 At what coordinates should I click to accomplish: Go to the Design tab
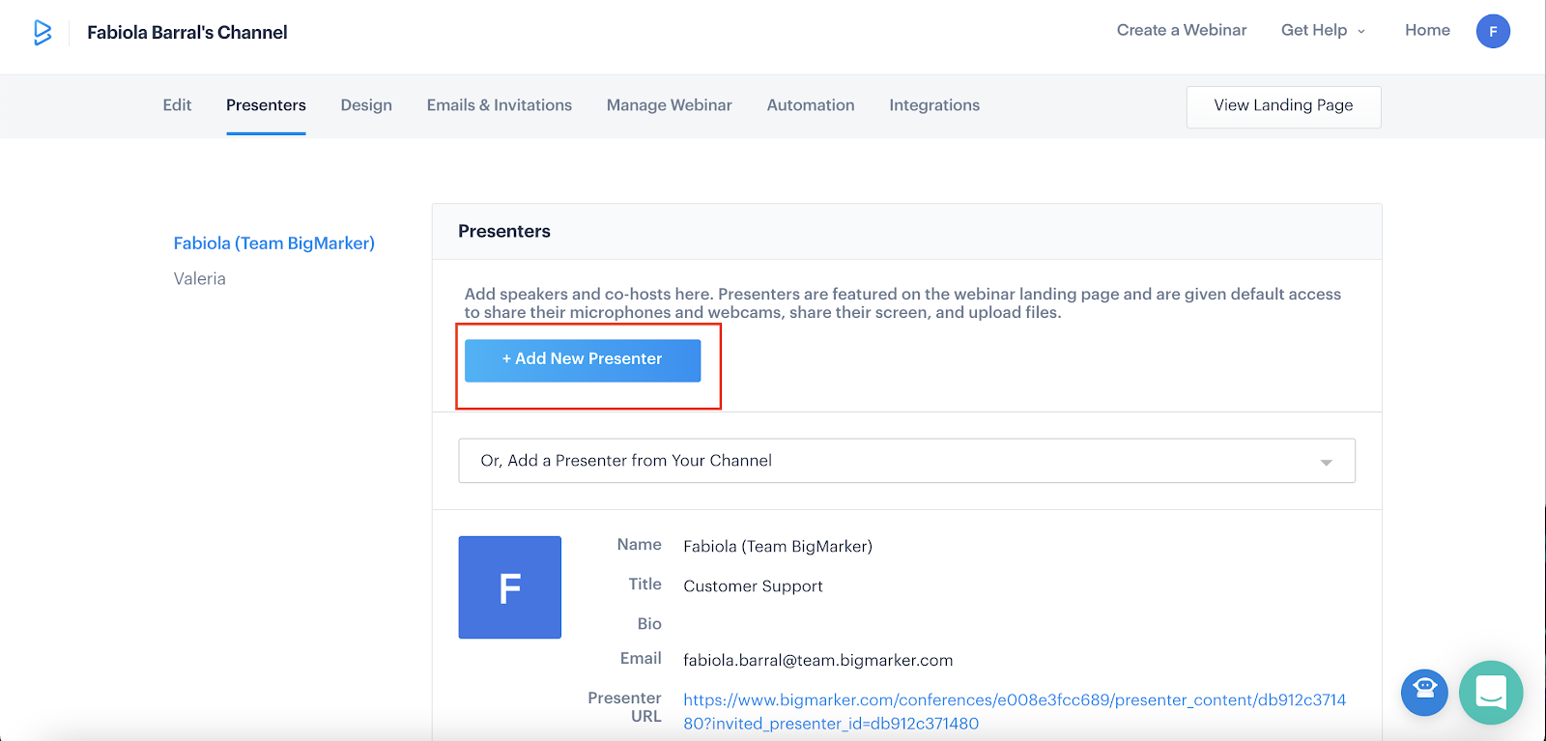[366, 105]
